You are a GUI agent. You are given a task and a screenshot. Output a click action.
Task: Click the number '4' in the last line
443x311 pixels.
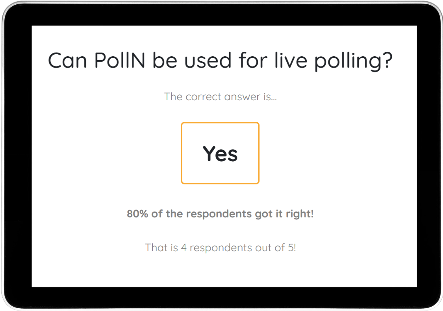coord(184,248)
